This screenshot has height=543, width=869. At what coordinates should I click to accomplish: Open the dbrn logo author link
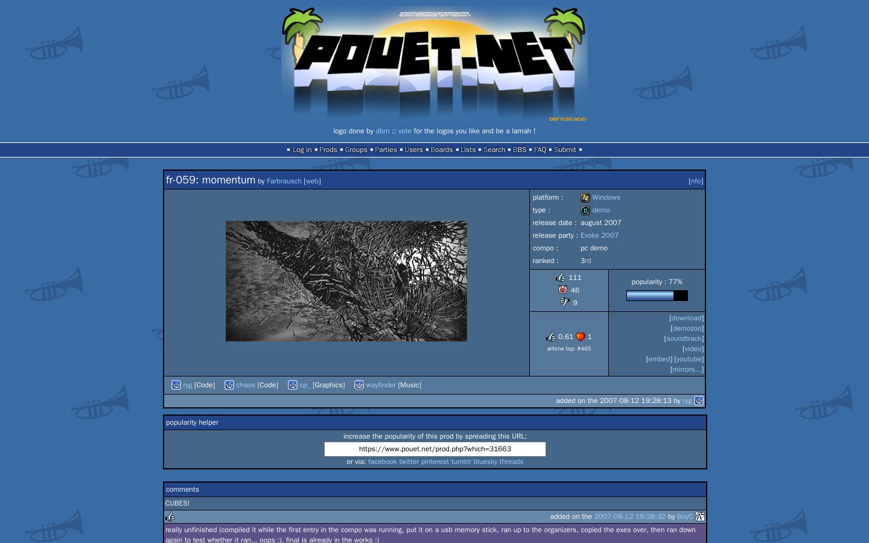pyautogui.click(x=383, y=131)
